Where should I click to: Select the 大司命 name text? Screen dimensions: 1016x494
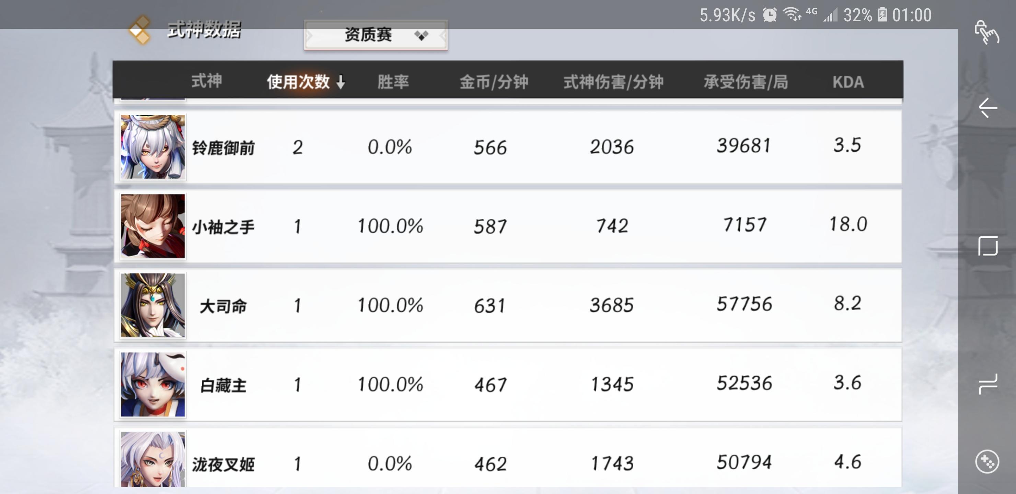pyautogui.click(x=223, y=306)
